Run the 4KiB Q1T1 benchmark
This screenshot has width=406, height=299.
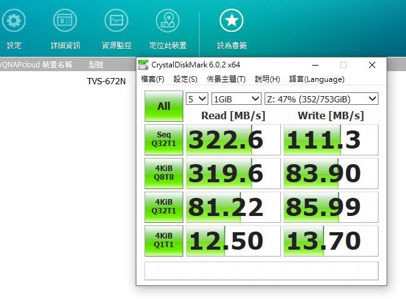click(163, 240)
